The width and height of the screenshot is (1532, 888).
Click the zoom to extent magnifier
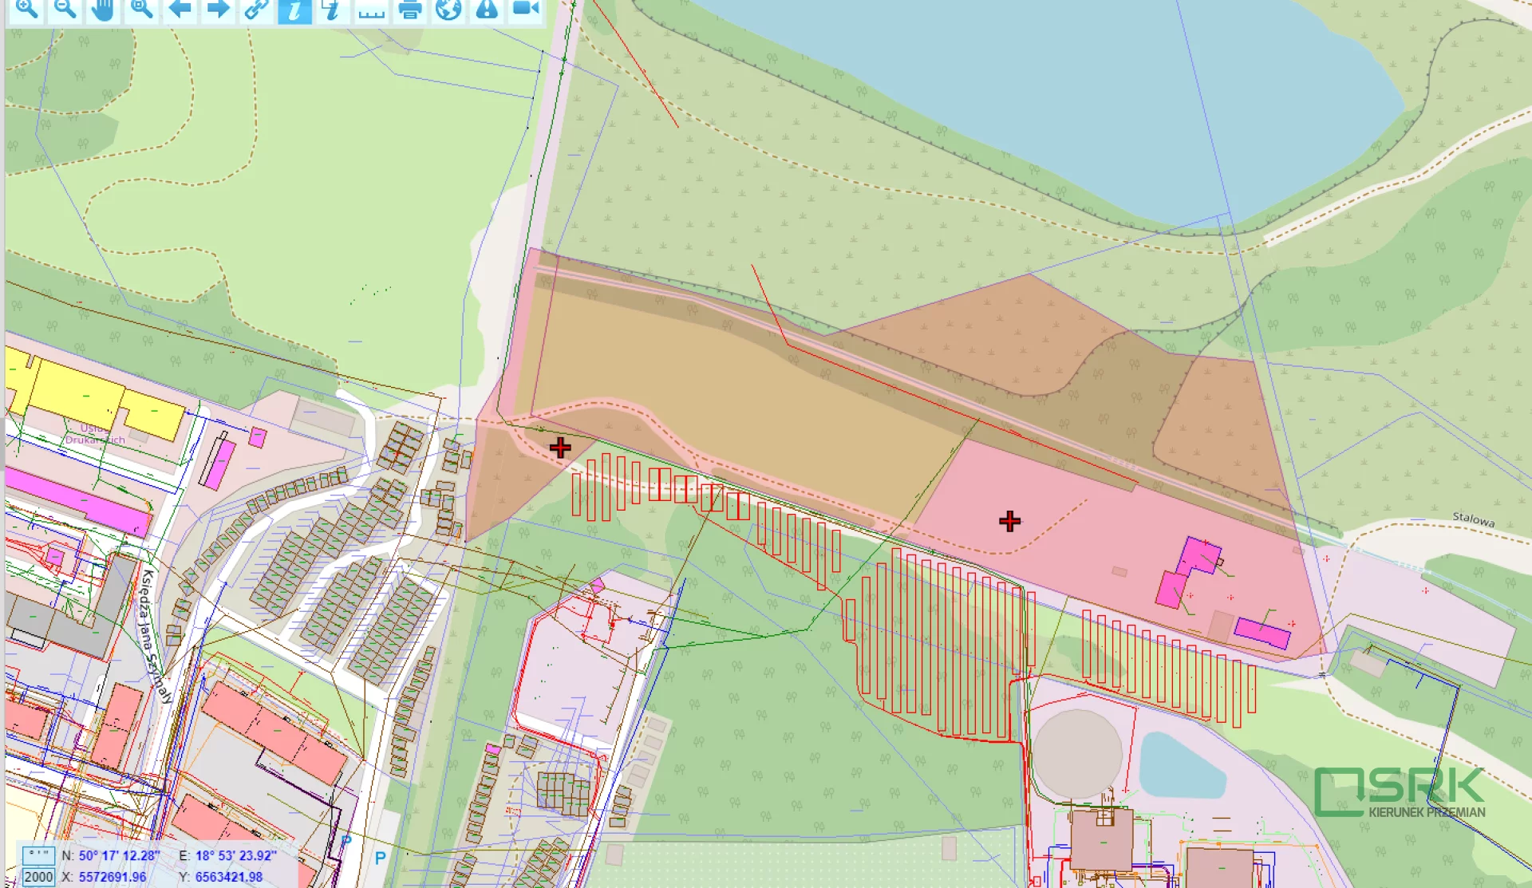(141, 10)
